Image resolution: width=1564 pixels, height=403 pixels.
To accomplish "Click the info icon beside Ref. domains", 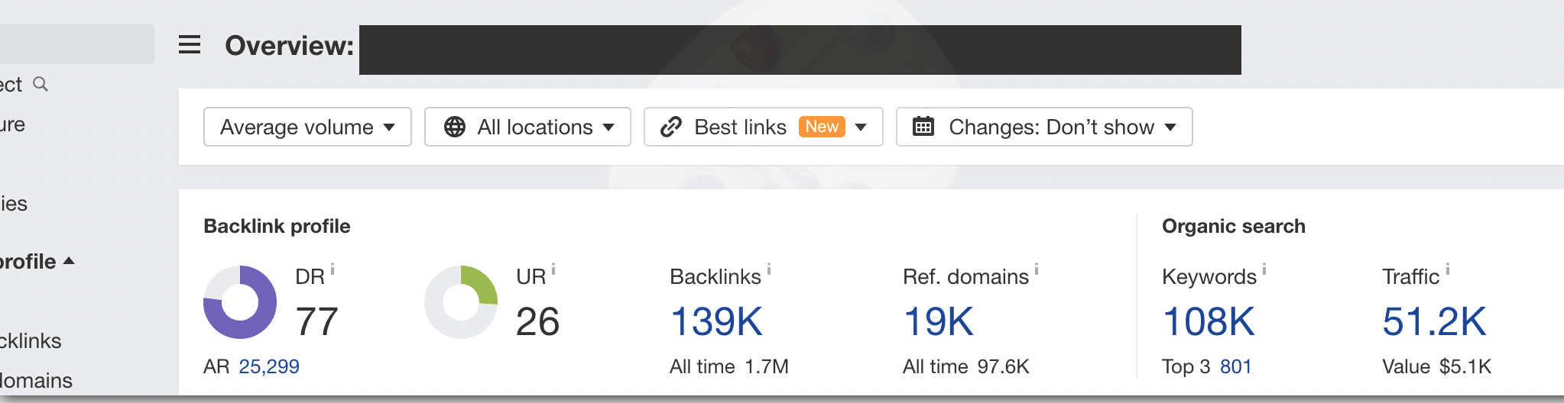I will tap(1037, 269).
